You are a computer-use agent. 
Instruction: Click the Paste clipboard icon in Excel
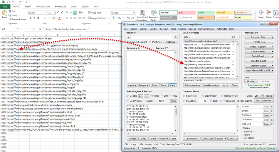4,13
